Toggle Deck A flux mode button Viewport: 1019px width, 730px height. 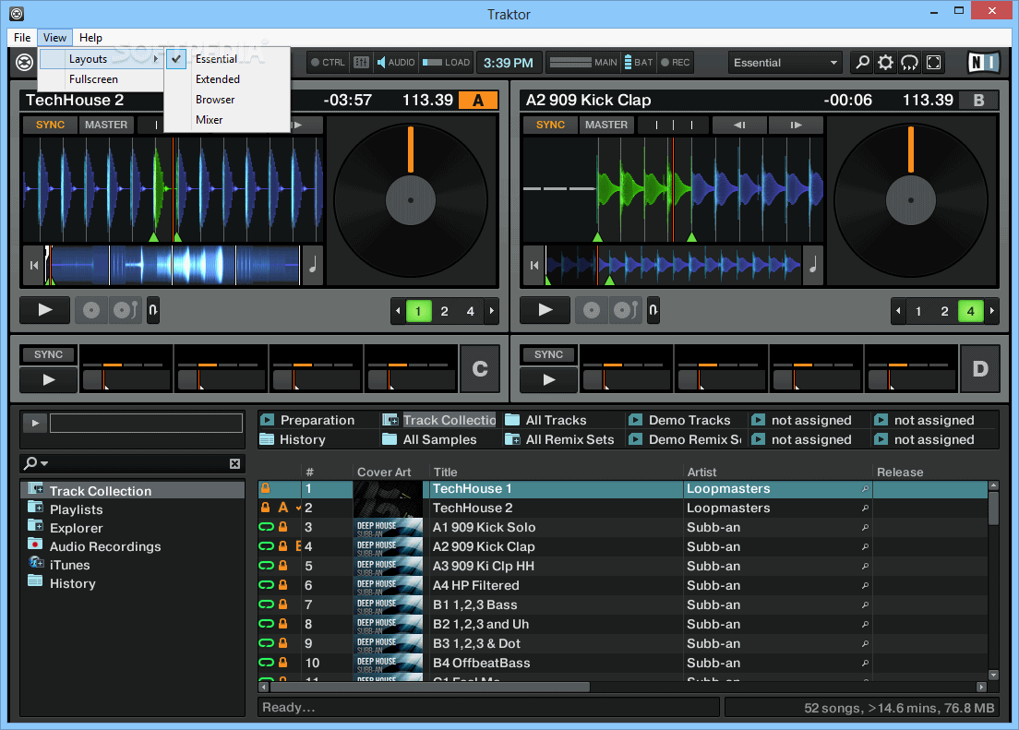tap(152, 310)
